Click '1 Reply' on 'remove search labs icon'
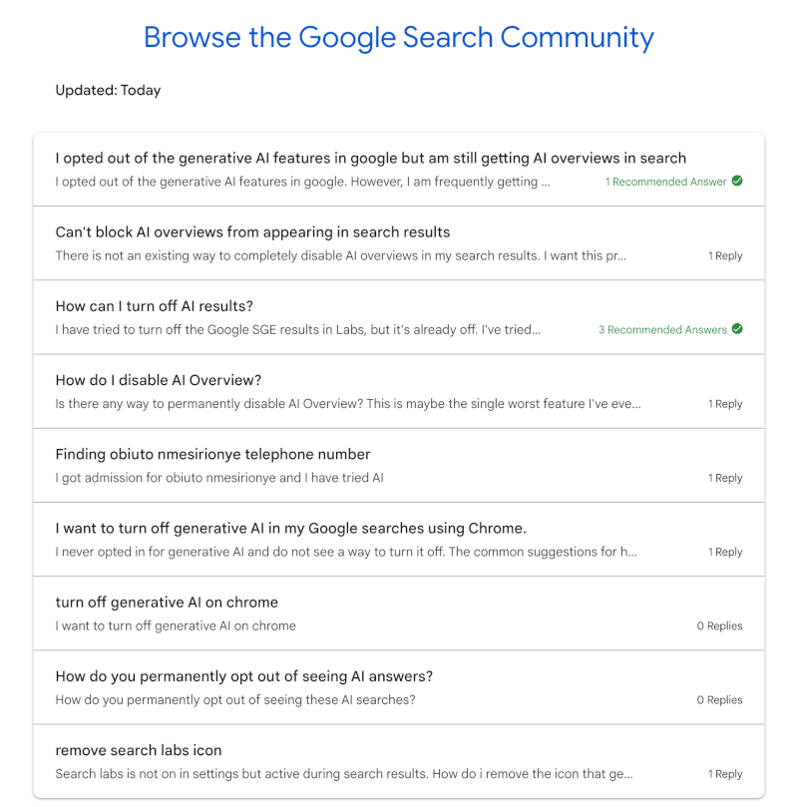 725,774
